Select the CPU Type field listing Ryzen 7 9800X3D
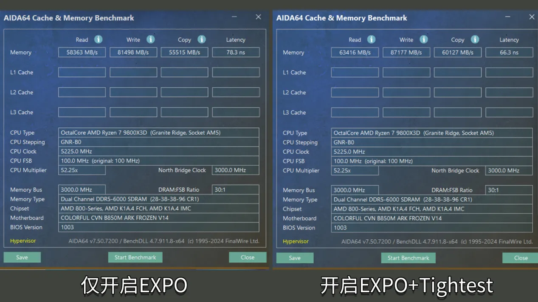 (159, 133)
